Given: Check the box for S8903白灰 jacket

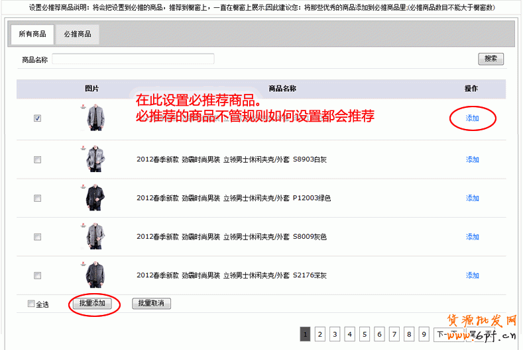Looking at the screenshot, I should 37,159.
